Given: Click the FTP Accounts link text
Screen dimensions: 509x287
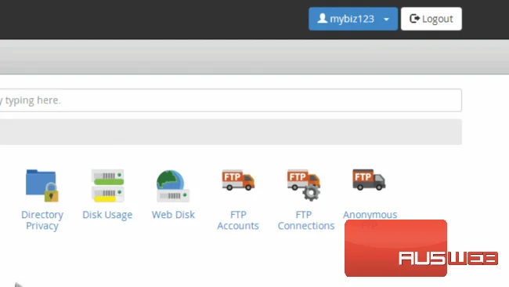Looking at the screenshot, I should click(238, 220).
